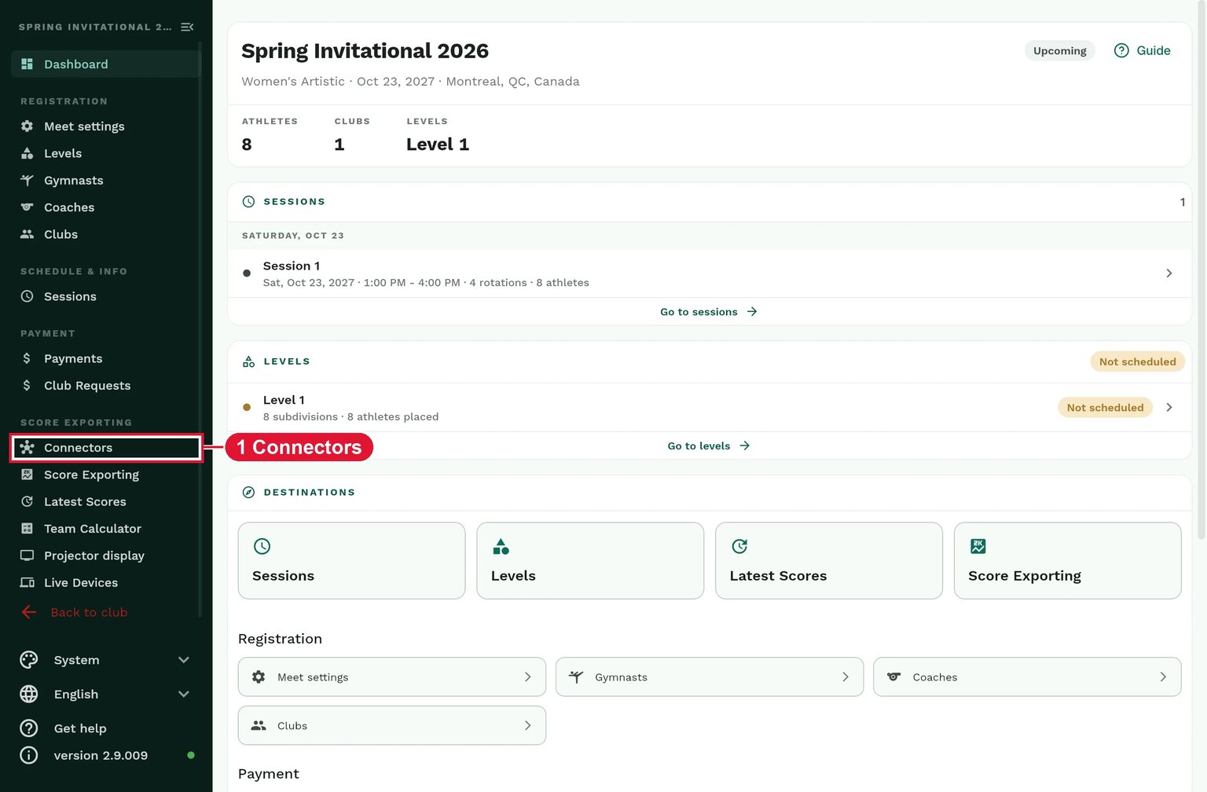Screen dimensions: 1207x792
Task: Open the Latest Scores destination card
Action: point(829,561)
